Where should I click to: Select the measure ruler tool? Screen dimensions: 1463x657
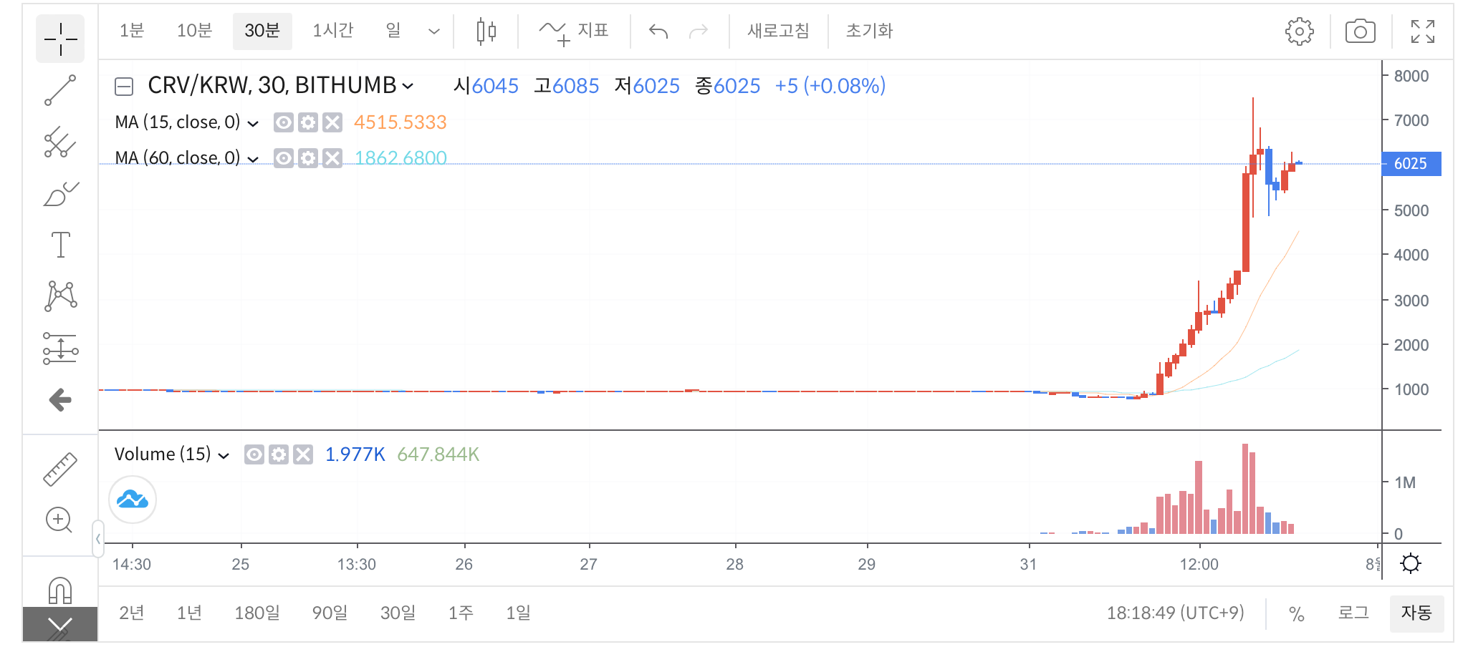click(x=60, y=469)
